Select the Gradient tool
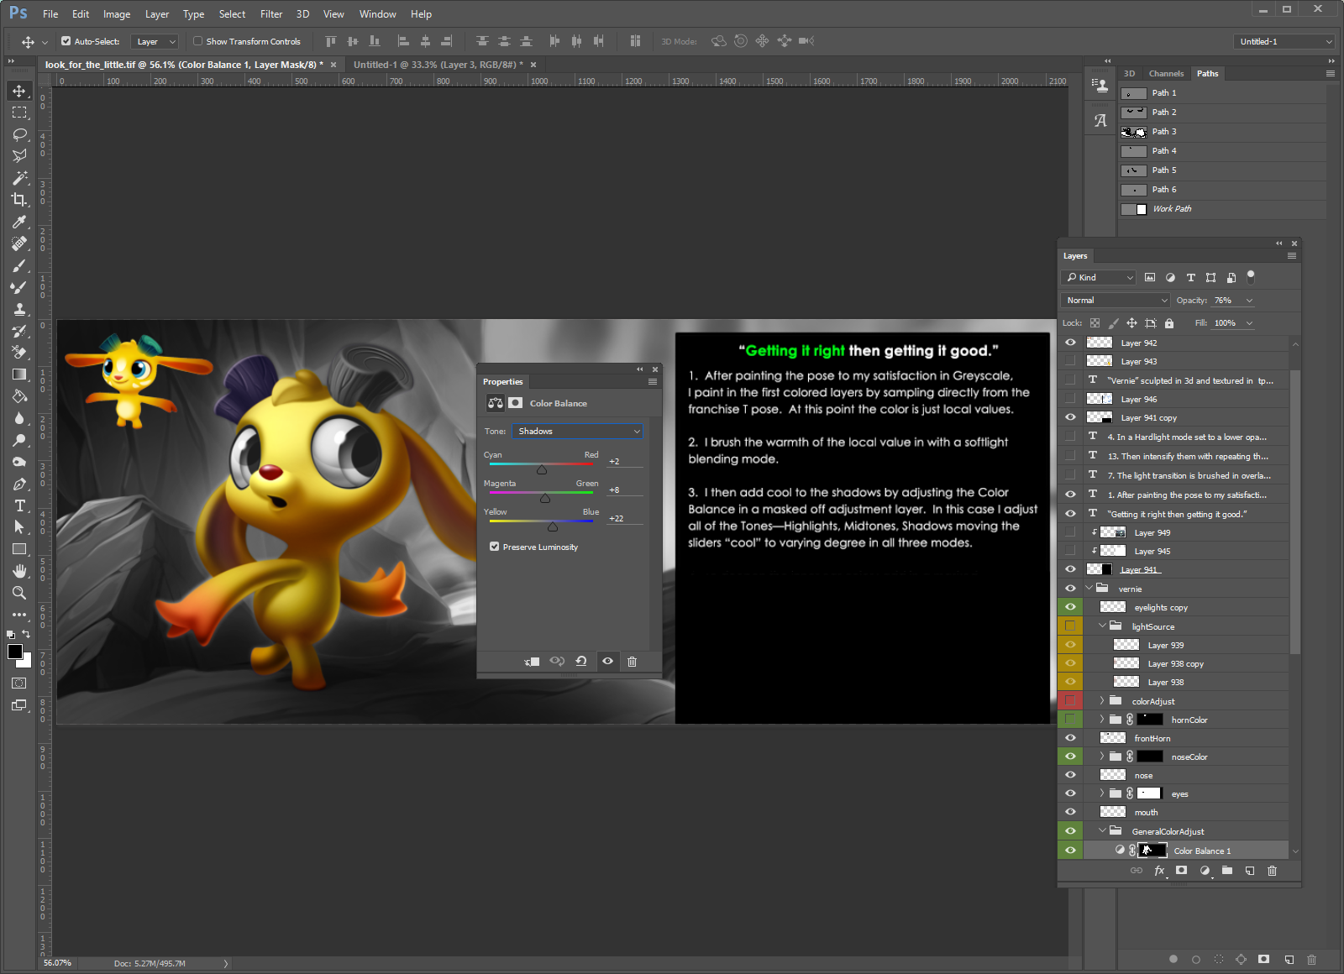This screenshot has width=1344, height=974. [x=19, y=374]
